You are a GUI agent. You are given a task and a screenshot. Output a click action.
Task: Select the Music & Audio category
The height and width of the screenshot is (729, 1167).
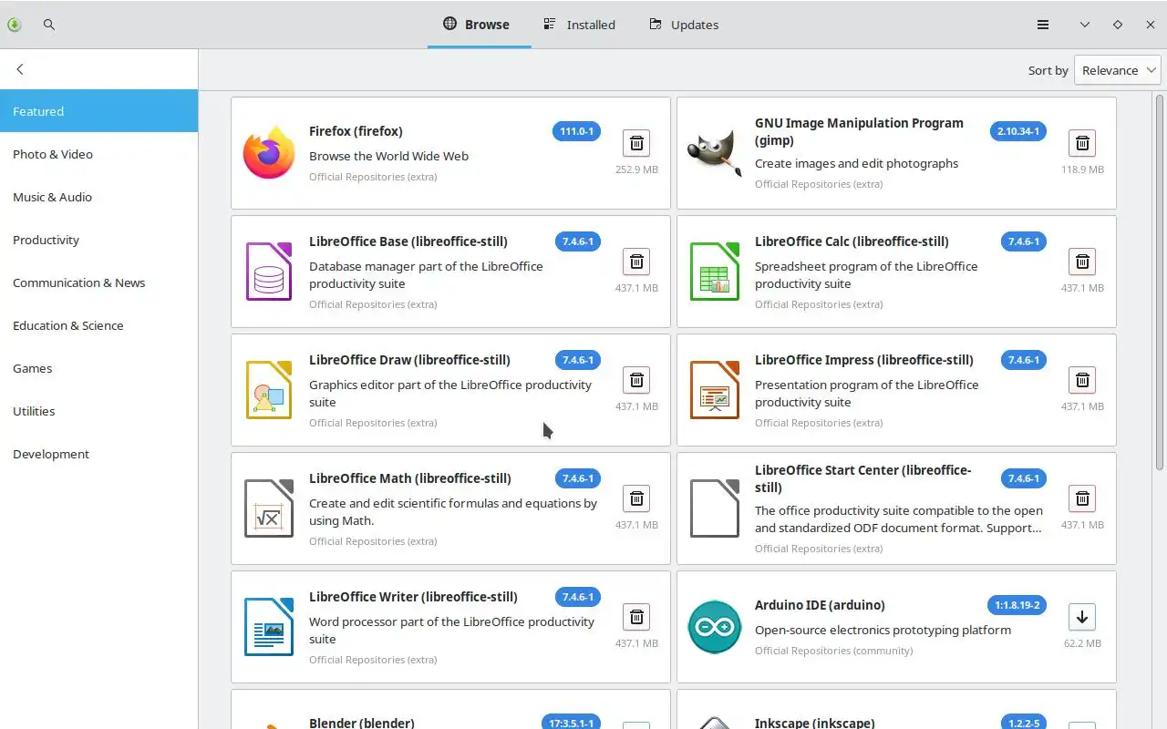(x=98, y=197)
